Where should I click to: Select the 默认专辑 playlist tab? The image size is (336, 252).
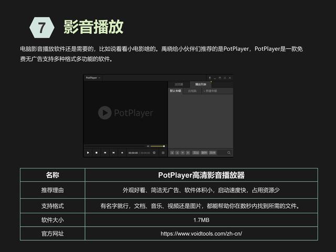click(x=175, y=91)
